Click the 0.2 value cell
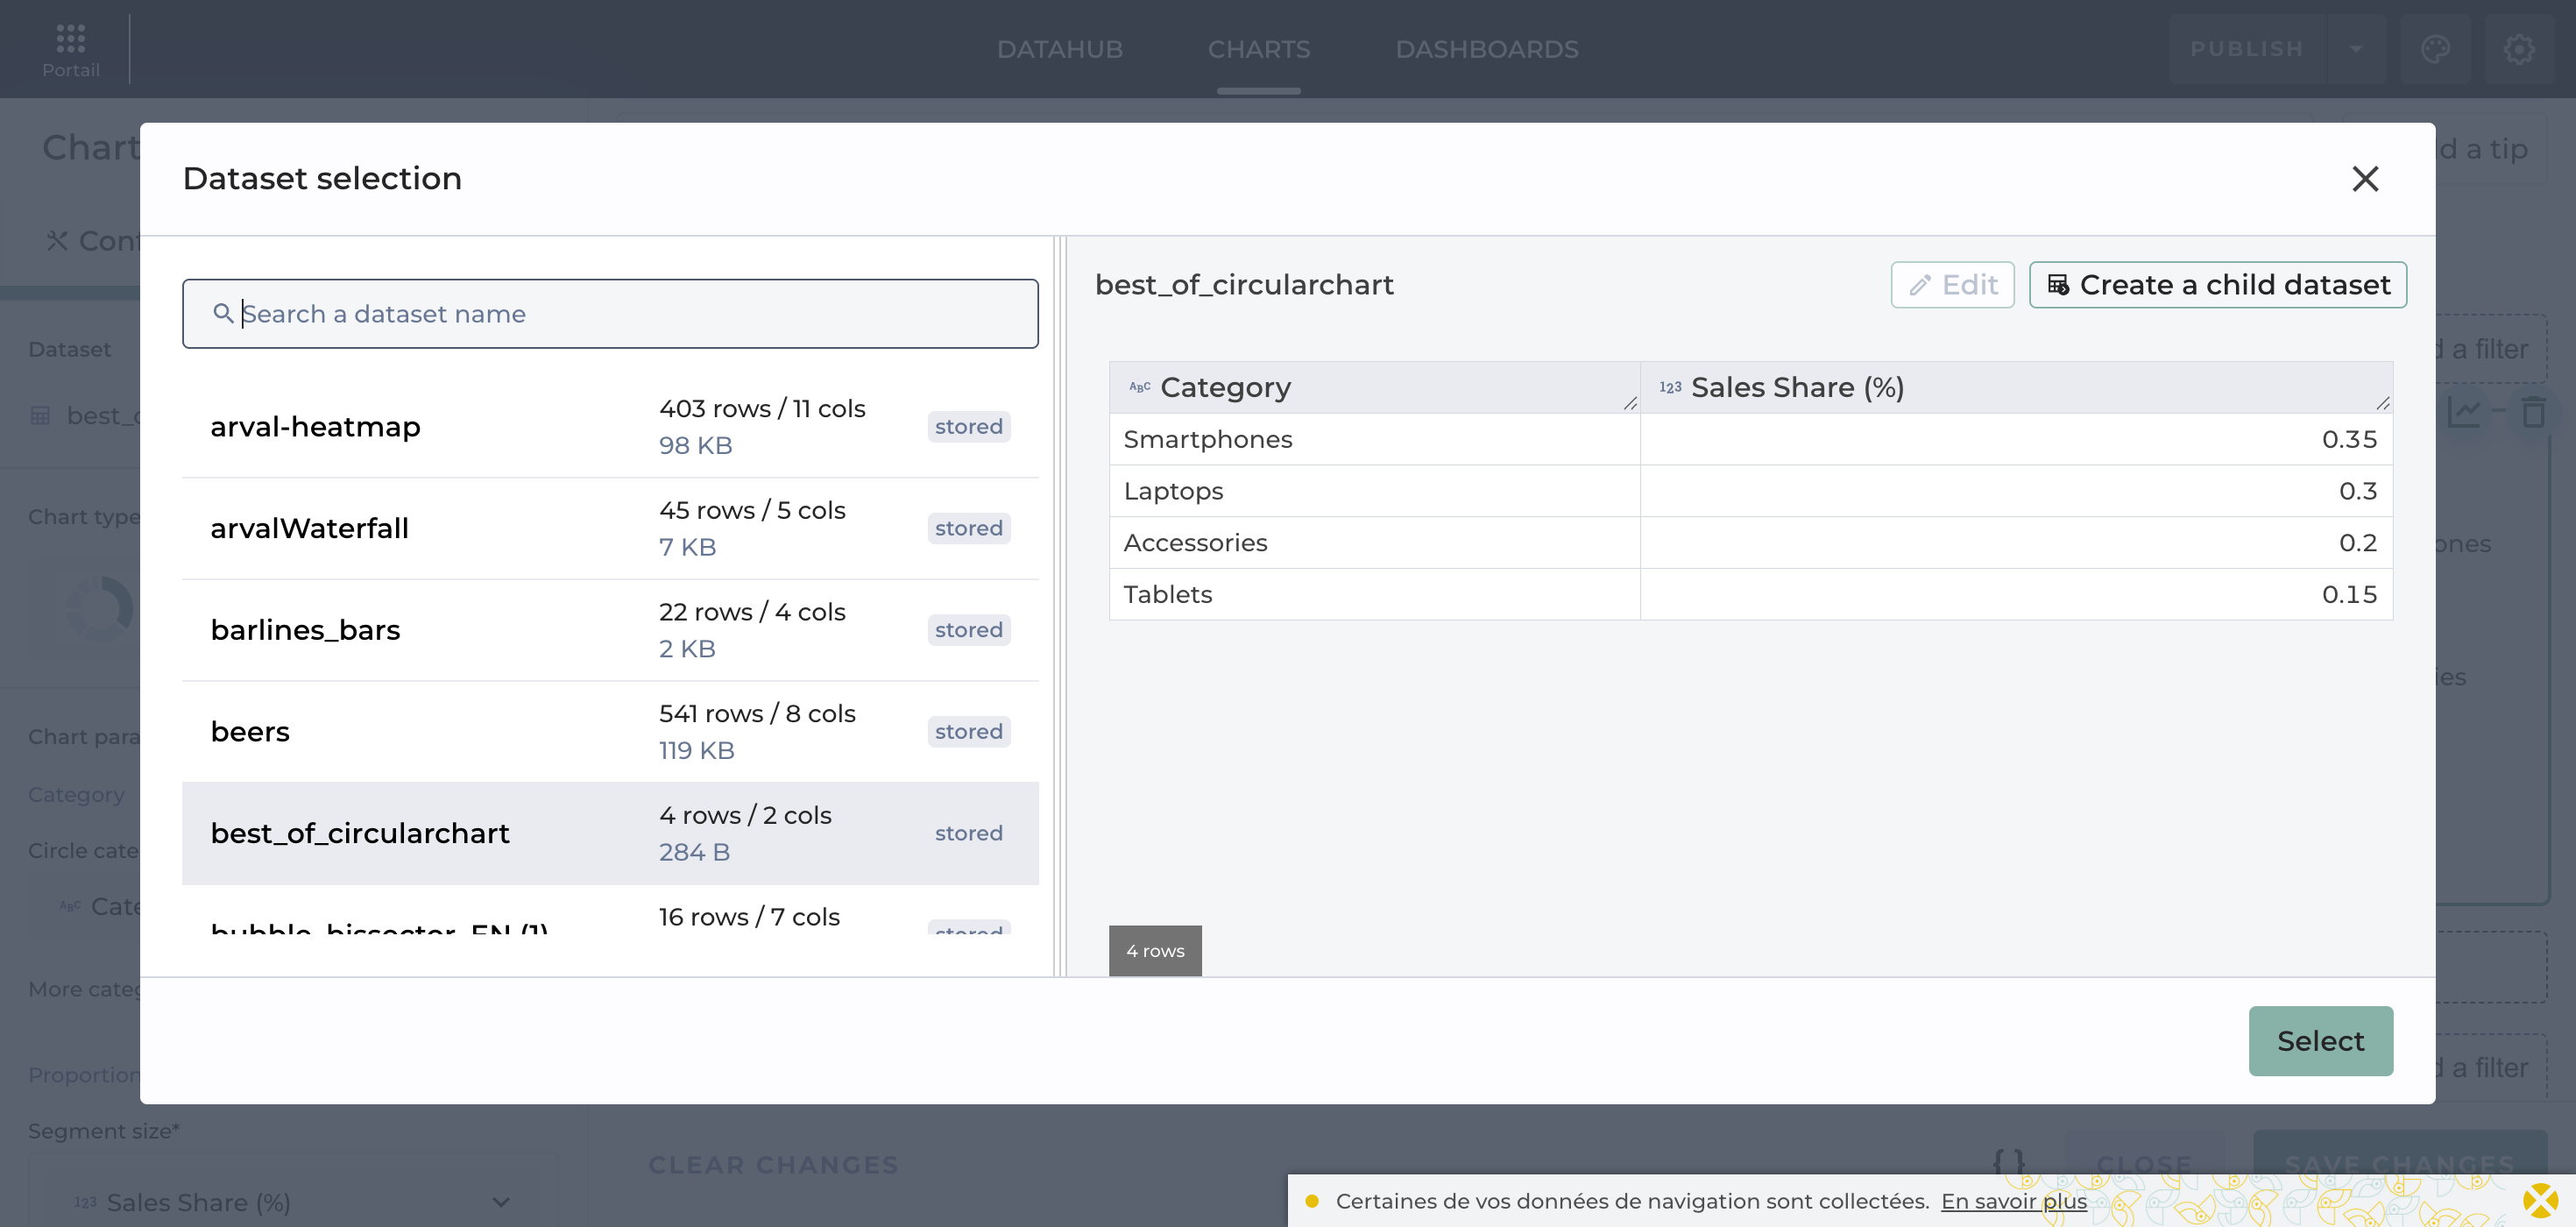Viewport: 2576px width, 1227px height. coord(2016,543)
